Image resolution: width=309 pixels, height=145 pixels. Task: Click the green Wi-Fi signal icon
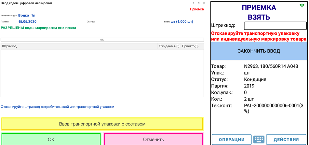(x=302, y=6)
